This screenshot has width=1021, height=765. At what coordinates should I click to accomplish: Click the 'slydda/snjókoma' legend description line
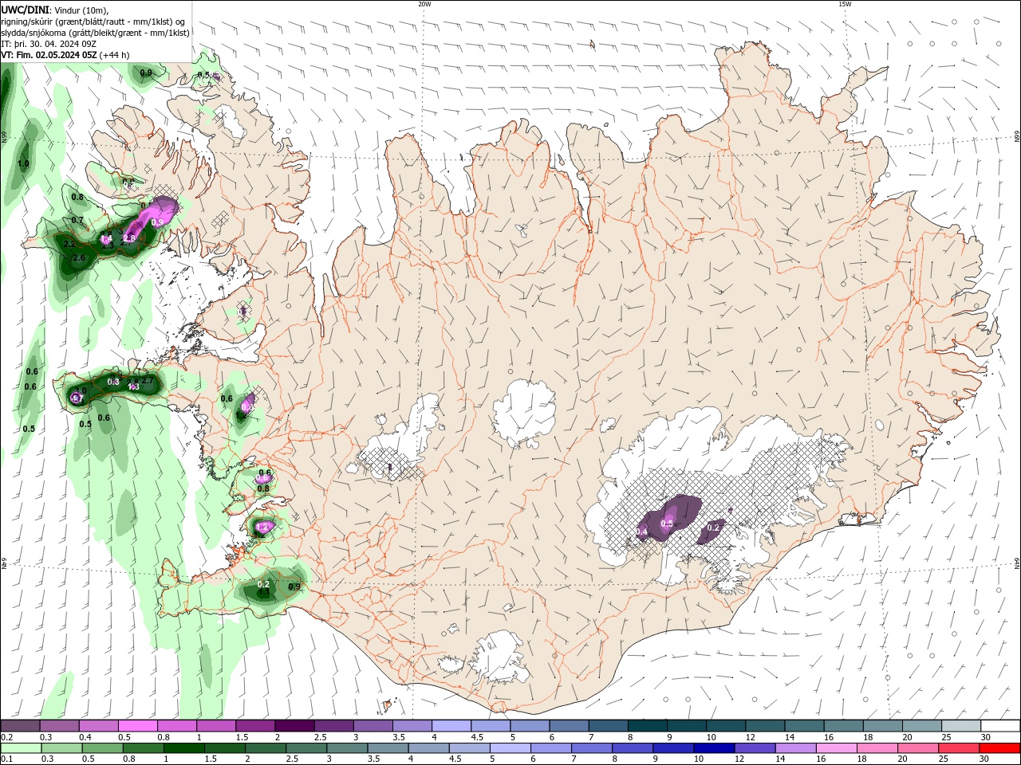click(x=96, y=33)
